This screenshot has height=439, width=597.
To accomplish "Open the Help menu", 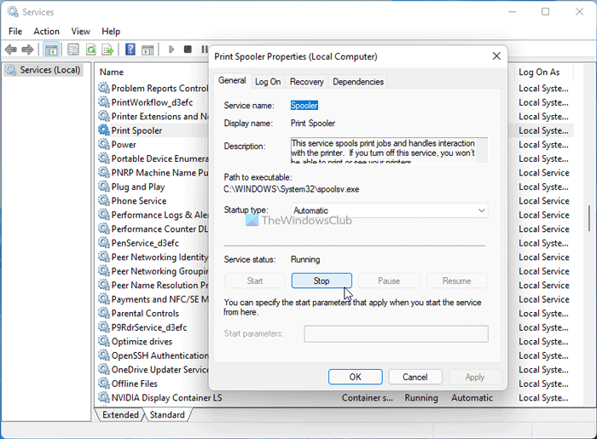I will tap(111, 32).
